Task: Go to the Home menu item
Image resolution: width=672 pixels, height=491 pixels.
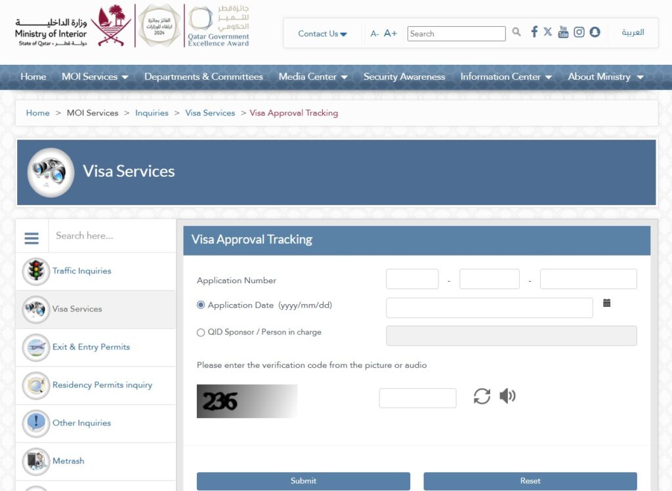Action: point(33,77)
